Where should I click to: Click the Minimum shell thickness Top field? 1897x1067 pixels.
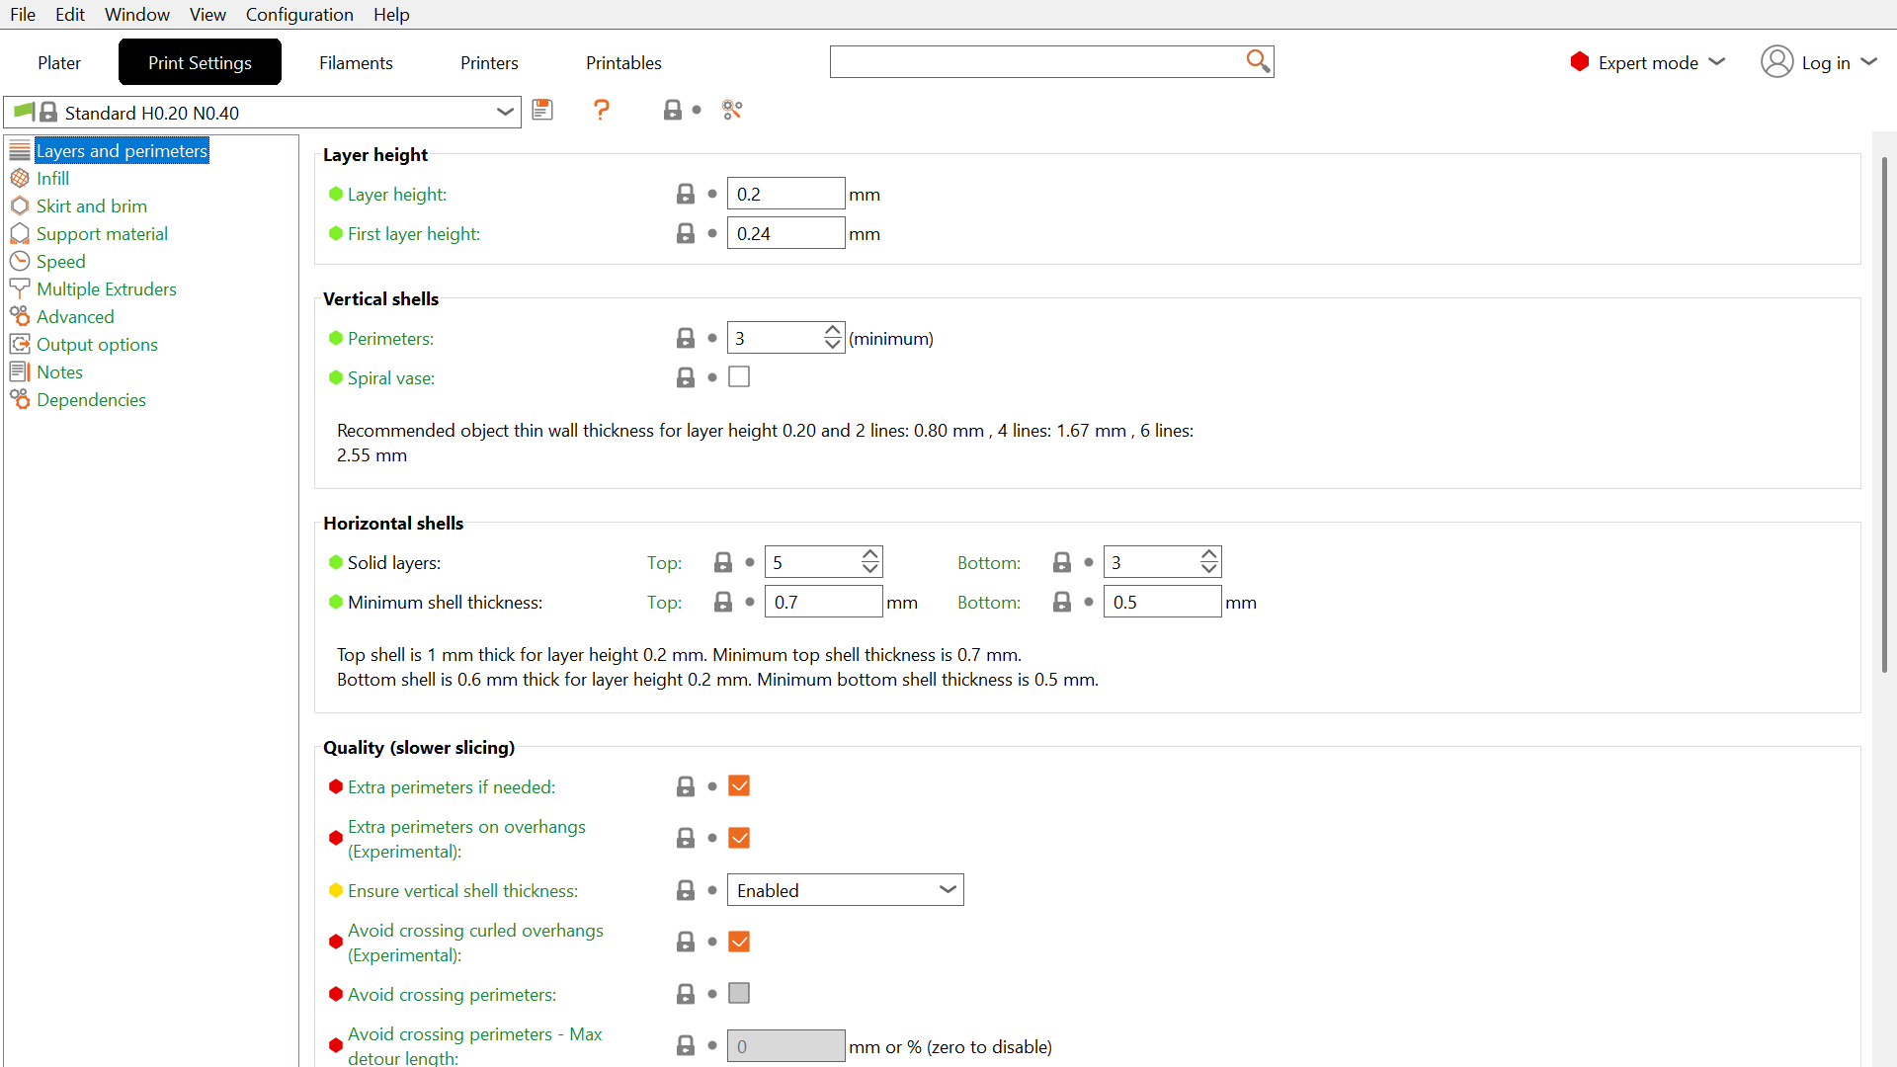pos(823,602)
